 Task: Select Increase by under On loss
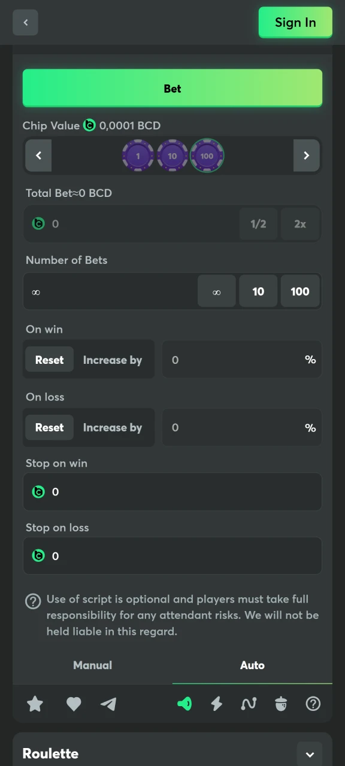[x=113, y=427]
